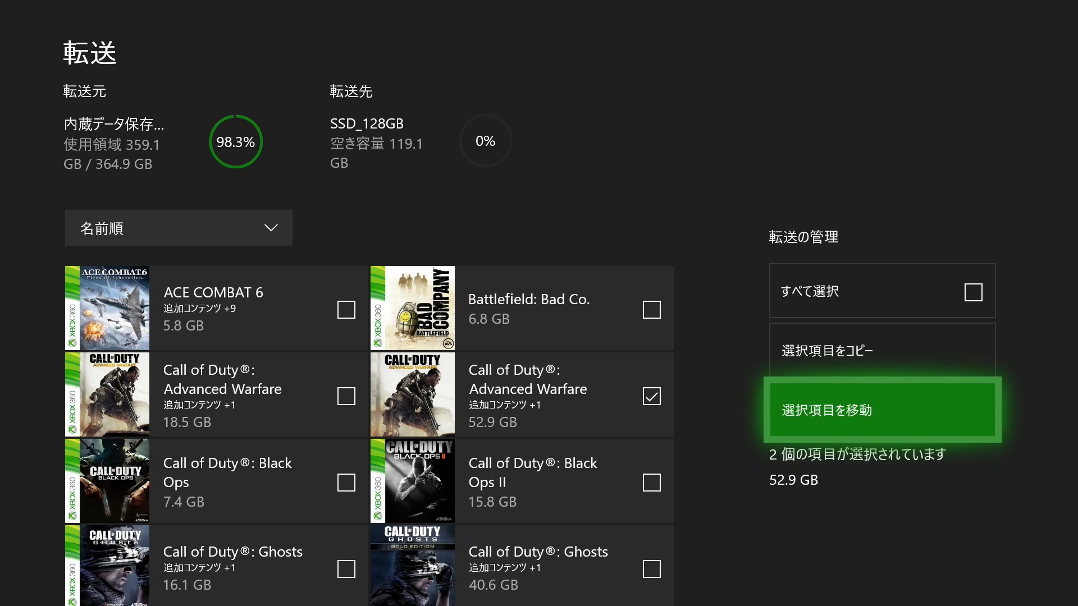Image resolution: width=1078 pixels, height=606 pixels.
Task: Click the Battlefield: Bad Co. title text
Action: tap(529, 299)
